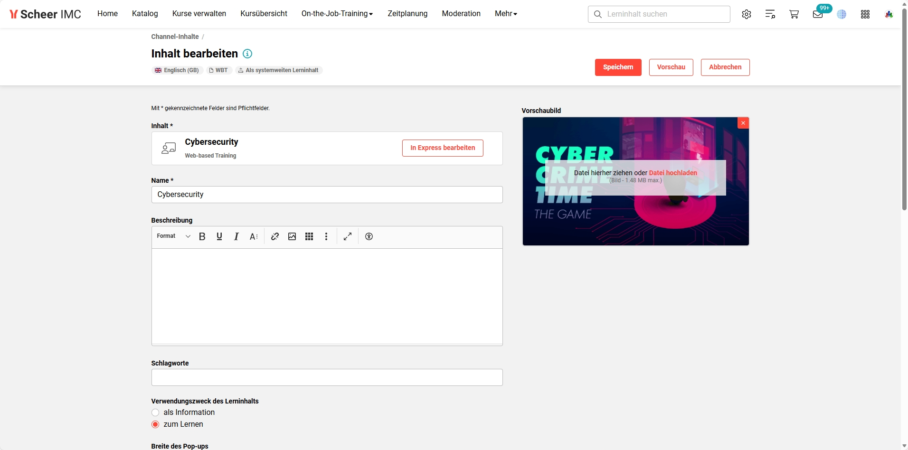Toggle bold formatting in editor

coord(202,236)
